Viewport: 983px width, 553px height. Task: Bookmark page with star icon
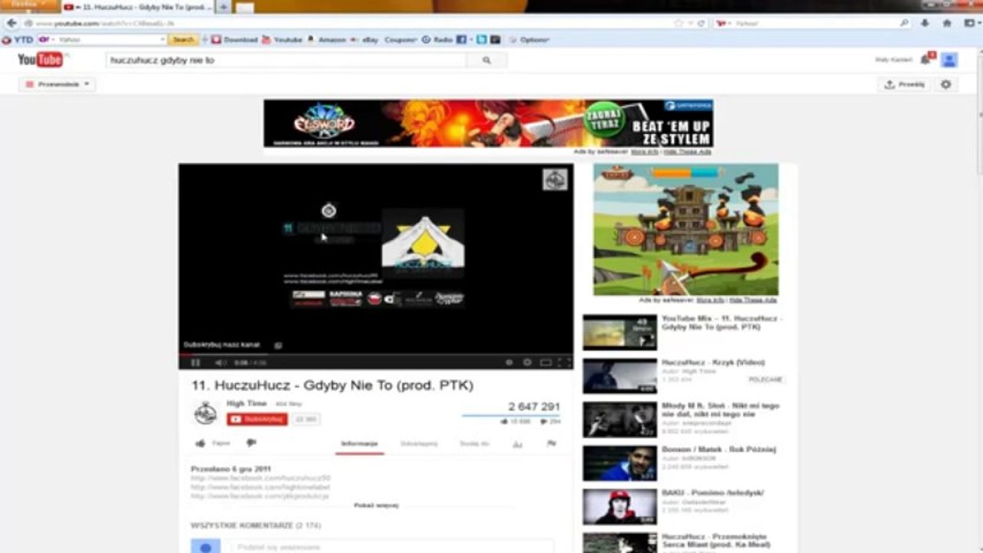678,23
